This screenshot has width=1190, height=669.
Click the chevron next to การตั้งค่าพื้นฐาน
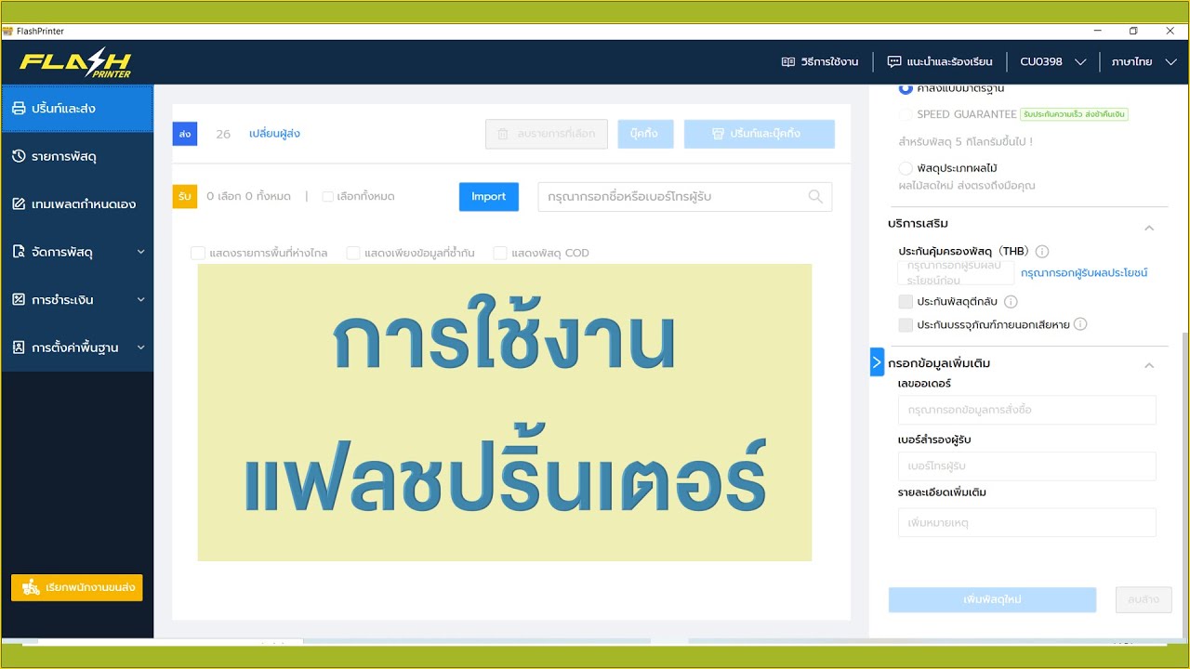point(140,348)
